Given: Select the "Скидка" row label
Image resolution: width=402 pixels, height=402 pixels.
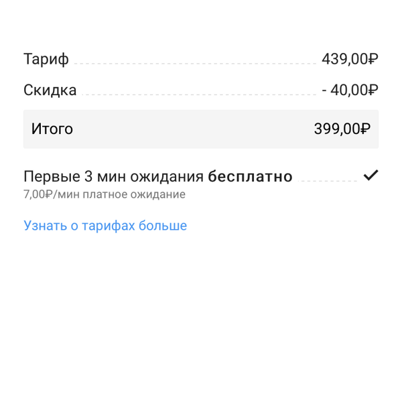Looking at the screenshot, I should point(50,90).
